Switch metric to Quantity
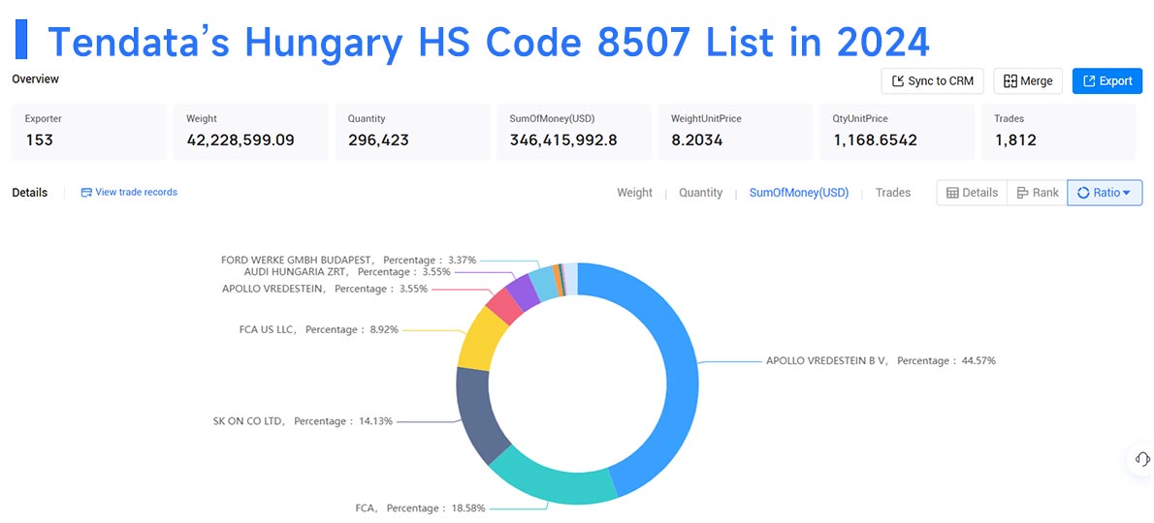This screenshot has width=1154, height=523. click(700, 193)
